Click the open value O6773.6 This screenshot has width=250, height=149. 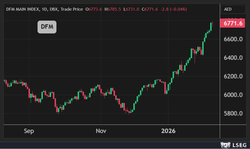pos(94,9)
